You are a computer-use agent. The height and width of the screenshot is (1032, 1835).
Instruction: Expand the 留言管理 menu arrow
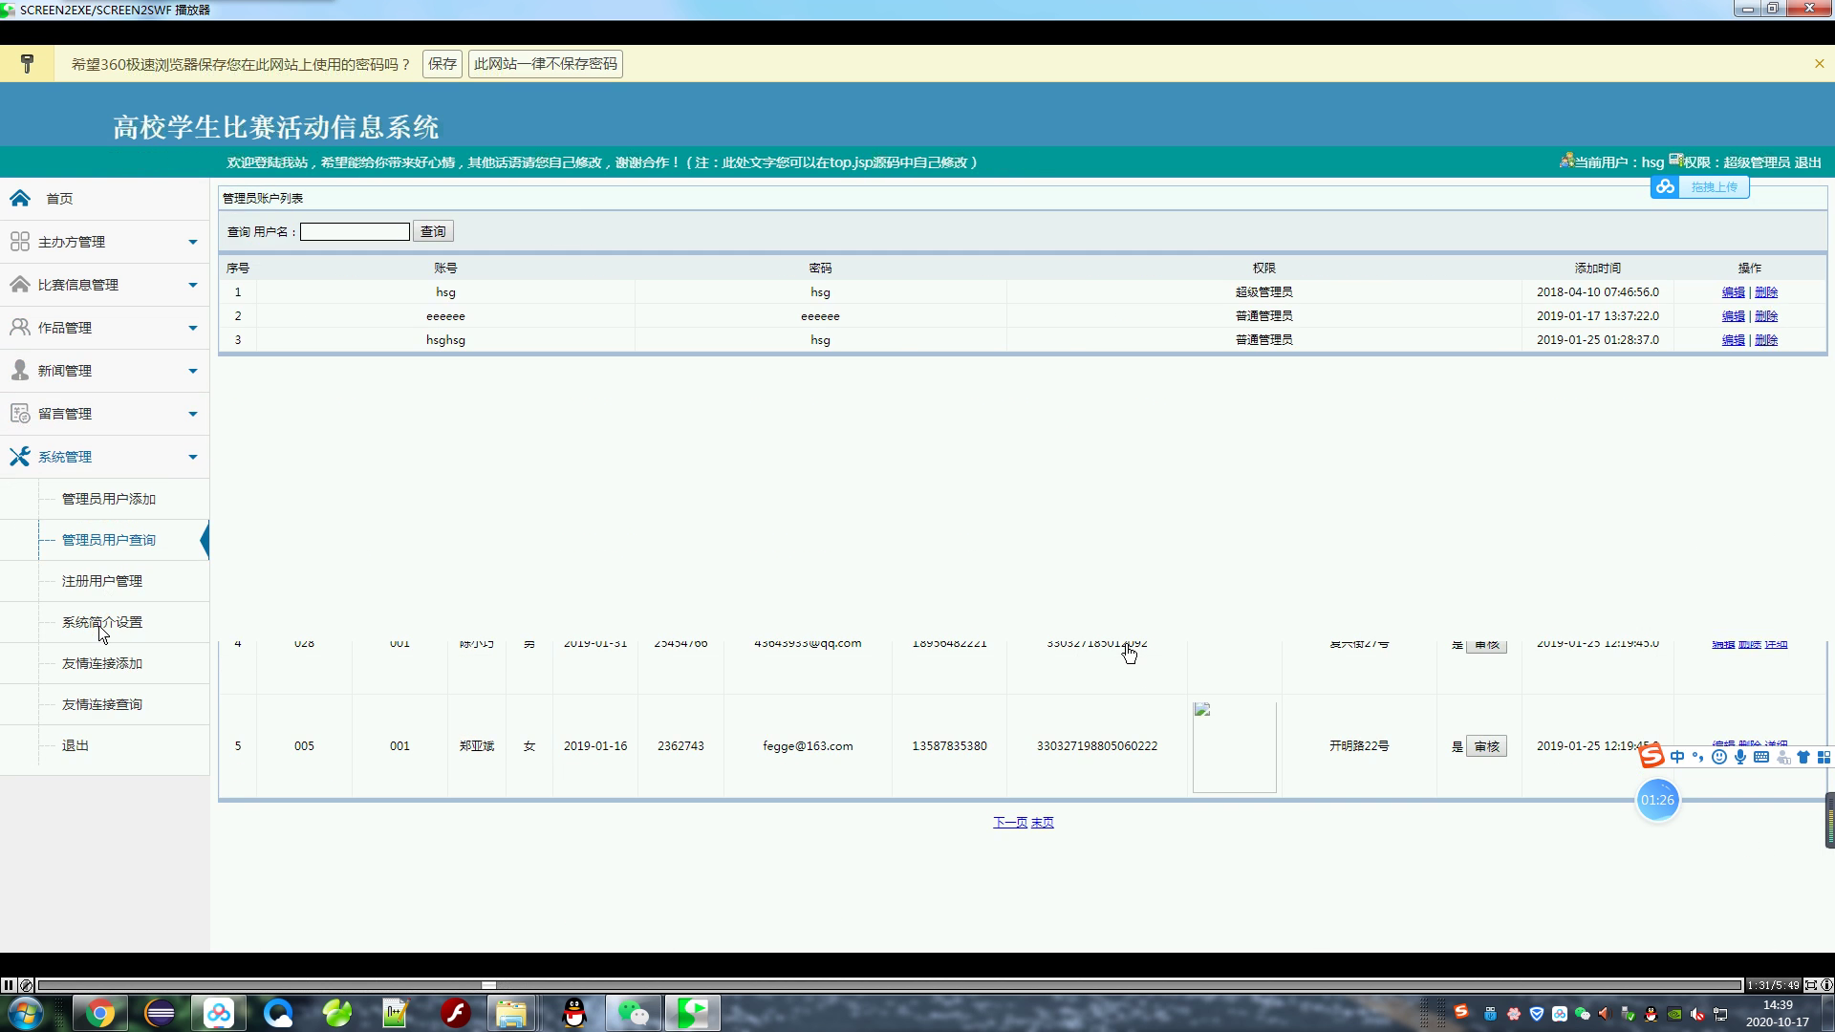click(x=192, y=415)
